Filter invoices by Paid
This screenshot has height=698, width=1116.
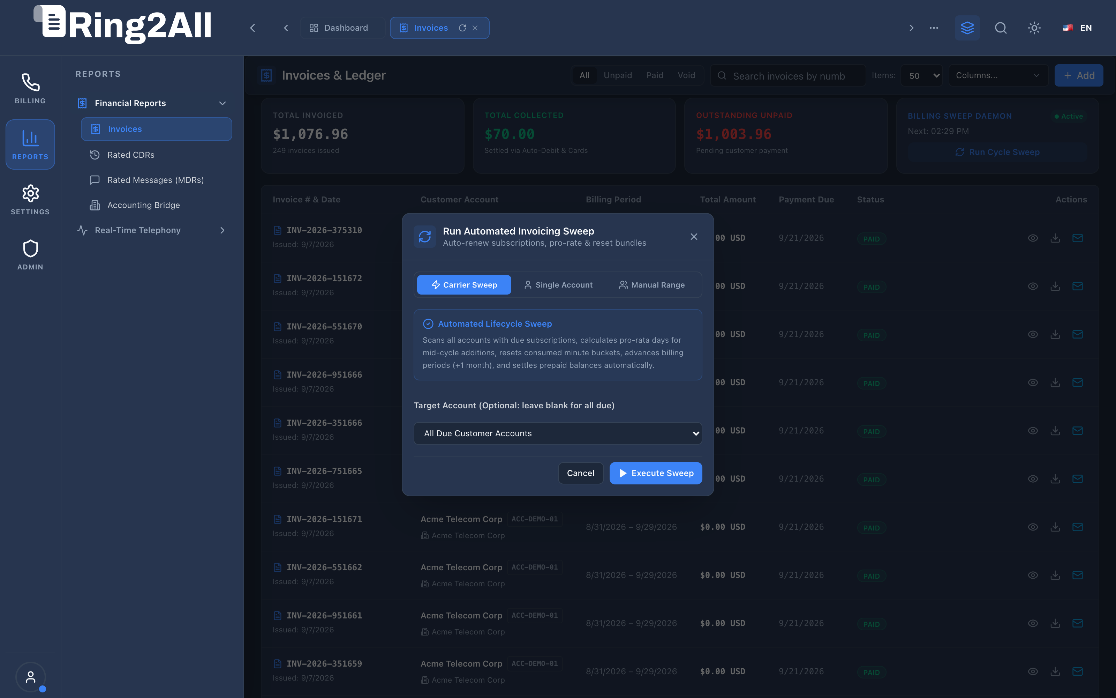click(x=654, y=75)
